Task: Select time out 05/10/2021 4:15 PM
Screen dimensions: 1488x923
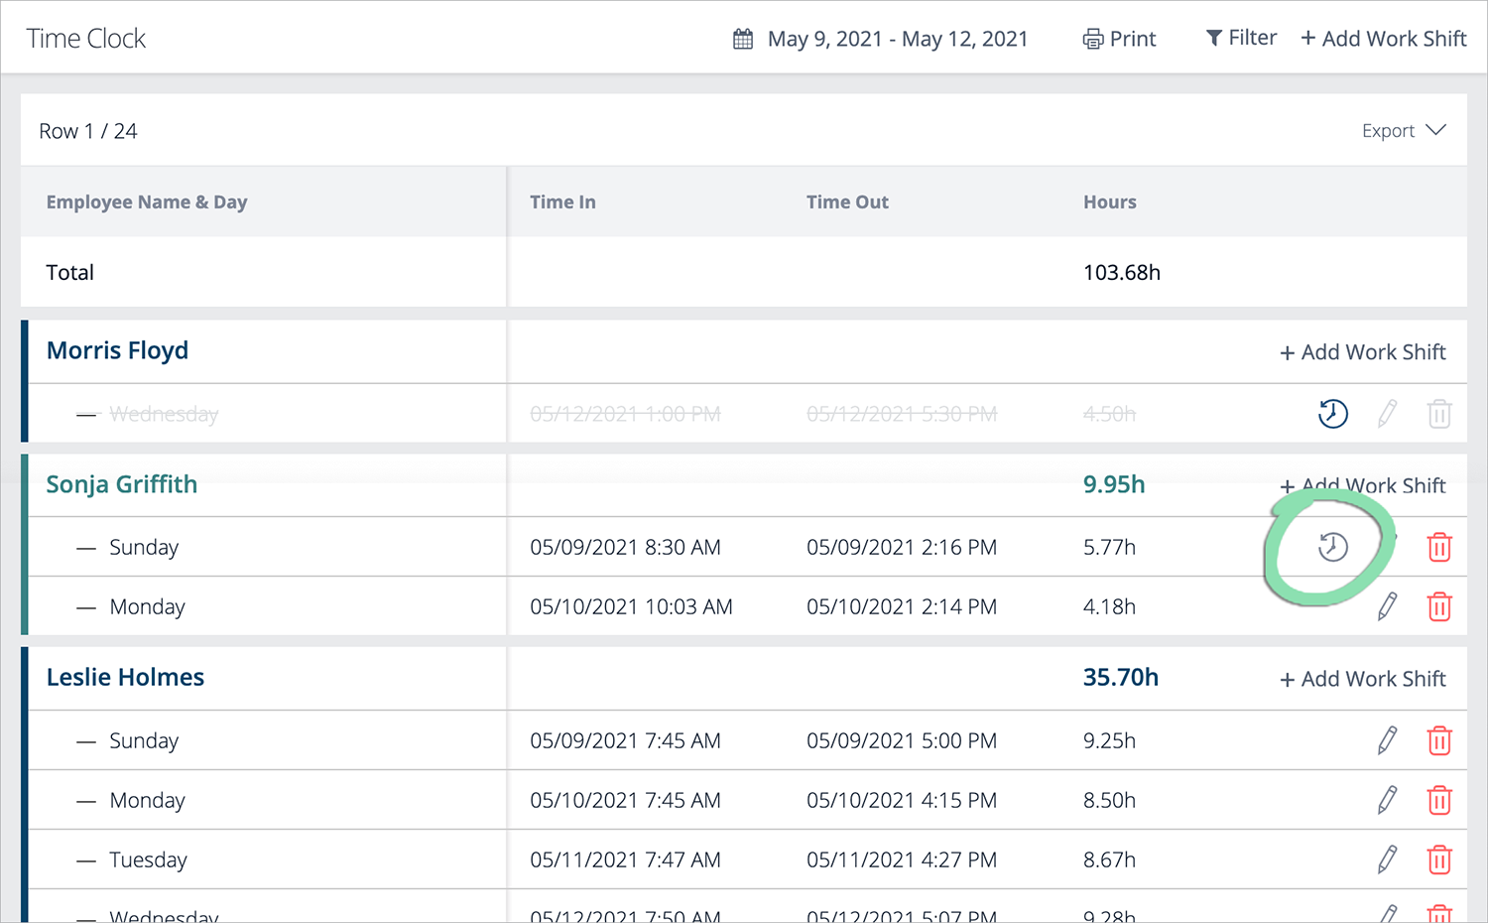Action: (x=902, y=800)
